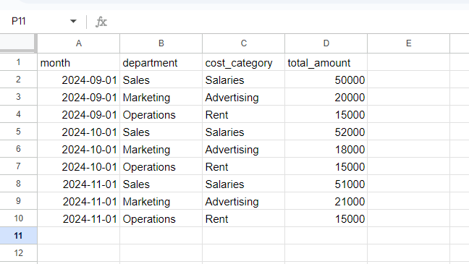Viewport: 469px width, 264px height.
Task: Select row 9 header
Action: pos(18,201)
